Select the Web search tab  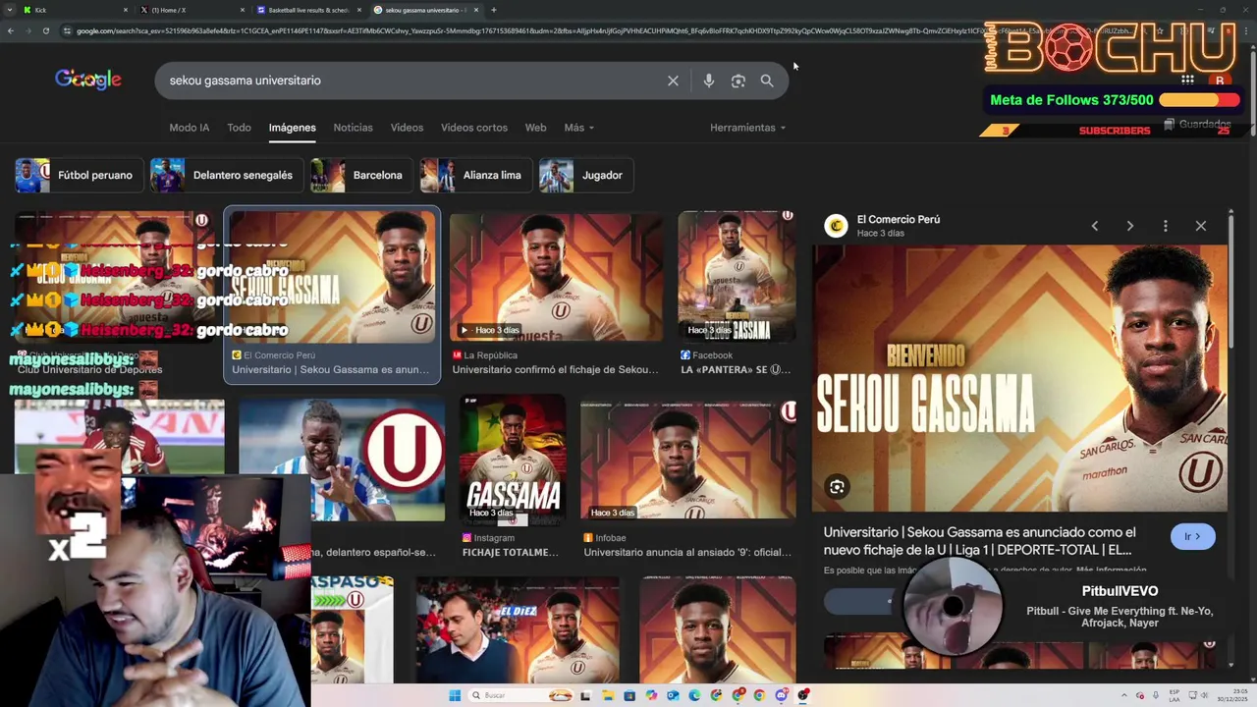click(x=535, y=128)
